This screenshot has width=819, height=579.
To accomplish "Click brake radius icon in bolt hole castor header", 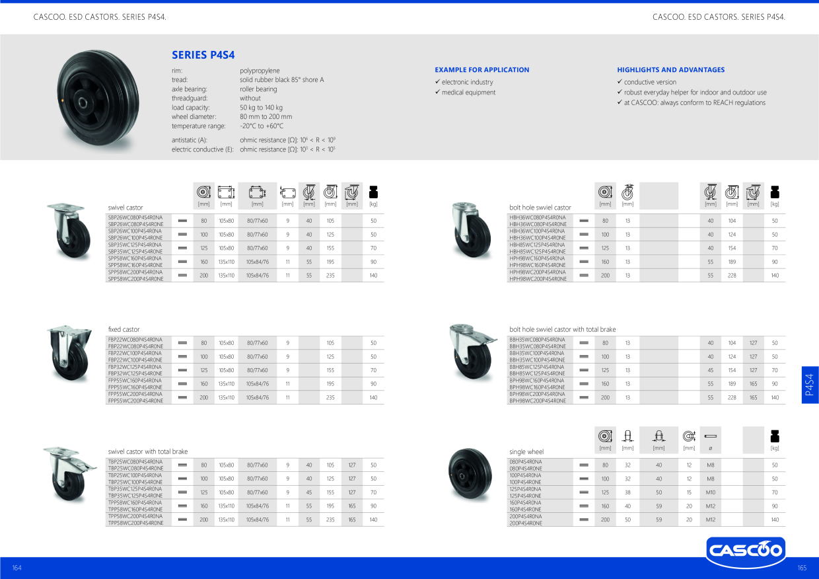I will (x=754, y=192).
